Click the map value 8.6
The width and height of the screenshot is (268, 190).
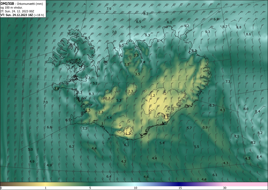(248, 34)
